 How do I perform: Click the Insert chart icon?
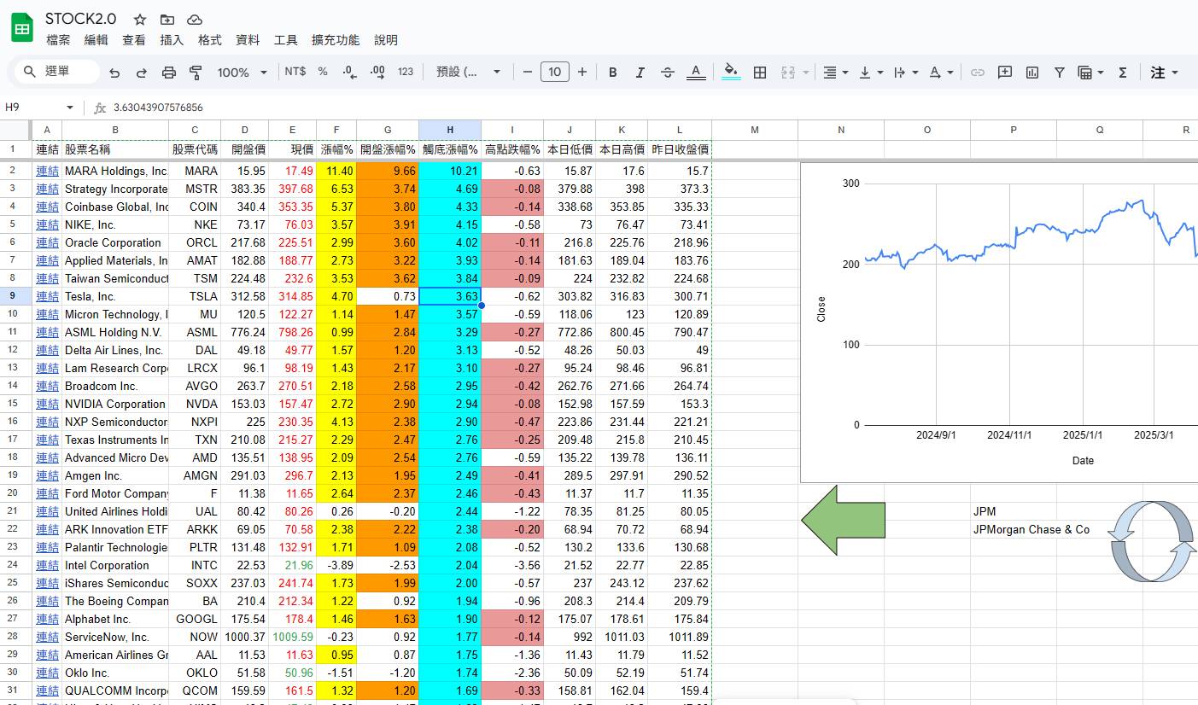coord(1032,73)
